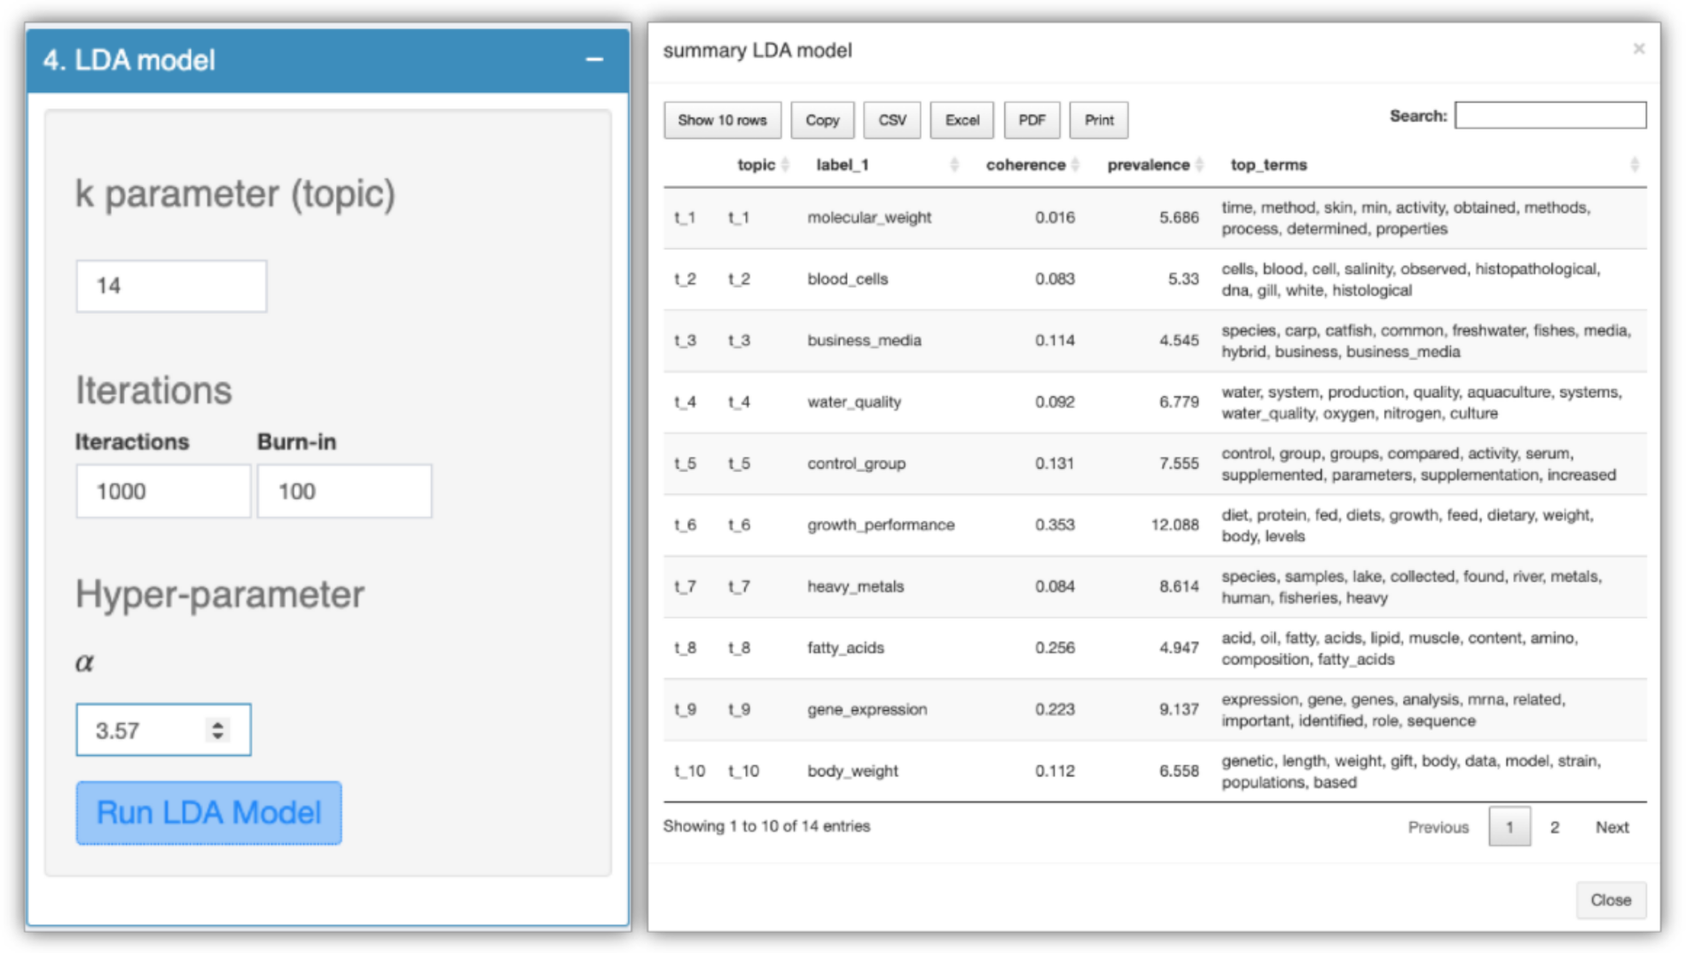
Task: Close the summary dialog with X icon
Action: pos(1638,49)
